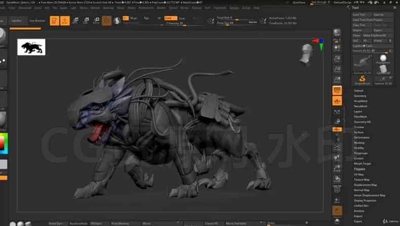Expand the Subtool subpalette

pyautogui.click(x=358, y=90)
